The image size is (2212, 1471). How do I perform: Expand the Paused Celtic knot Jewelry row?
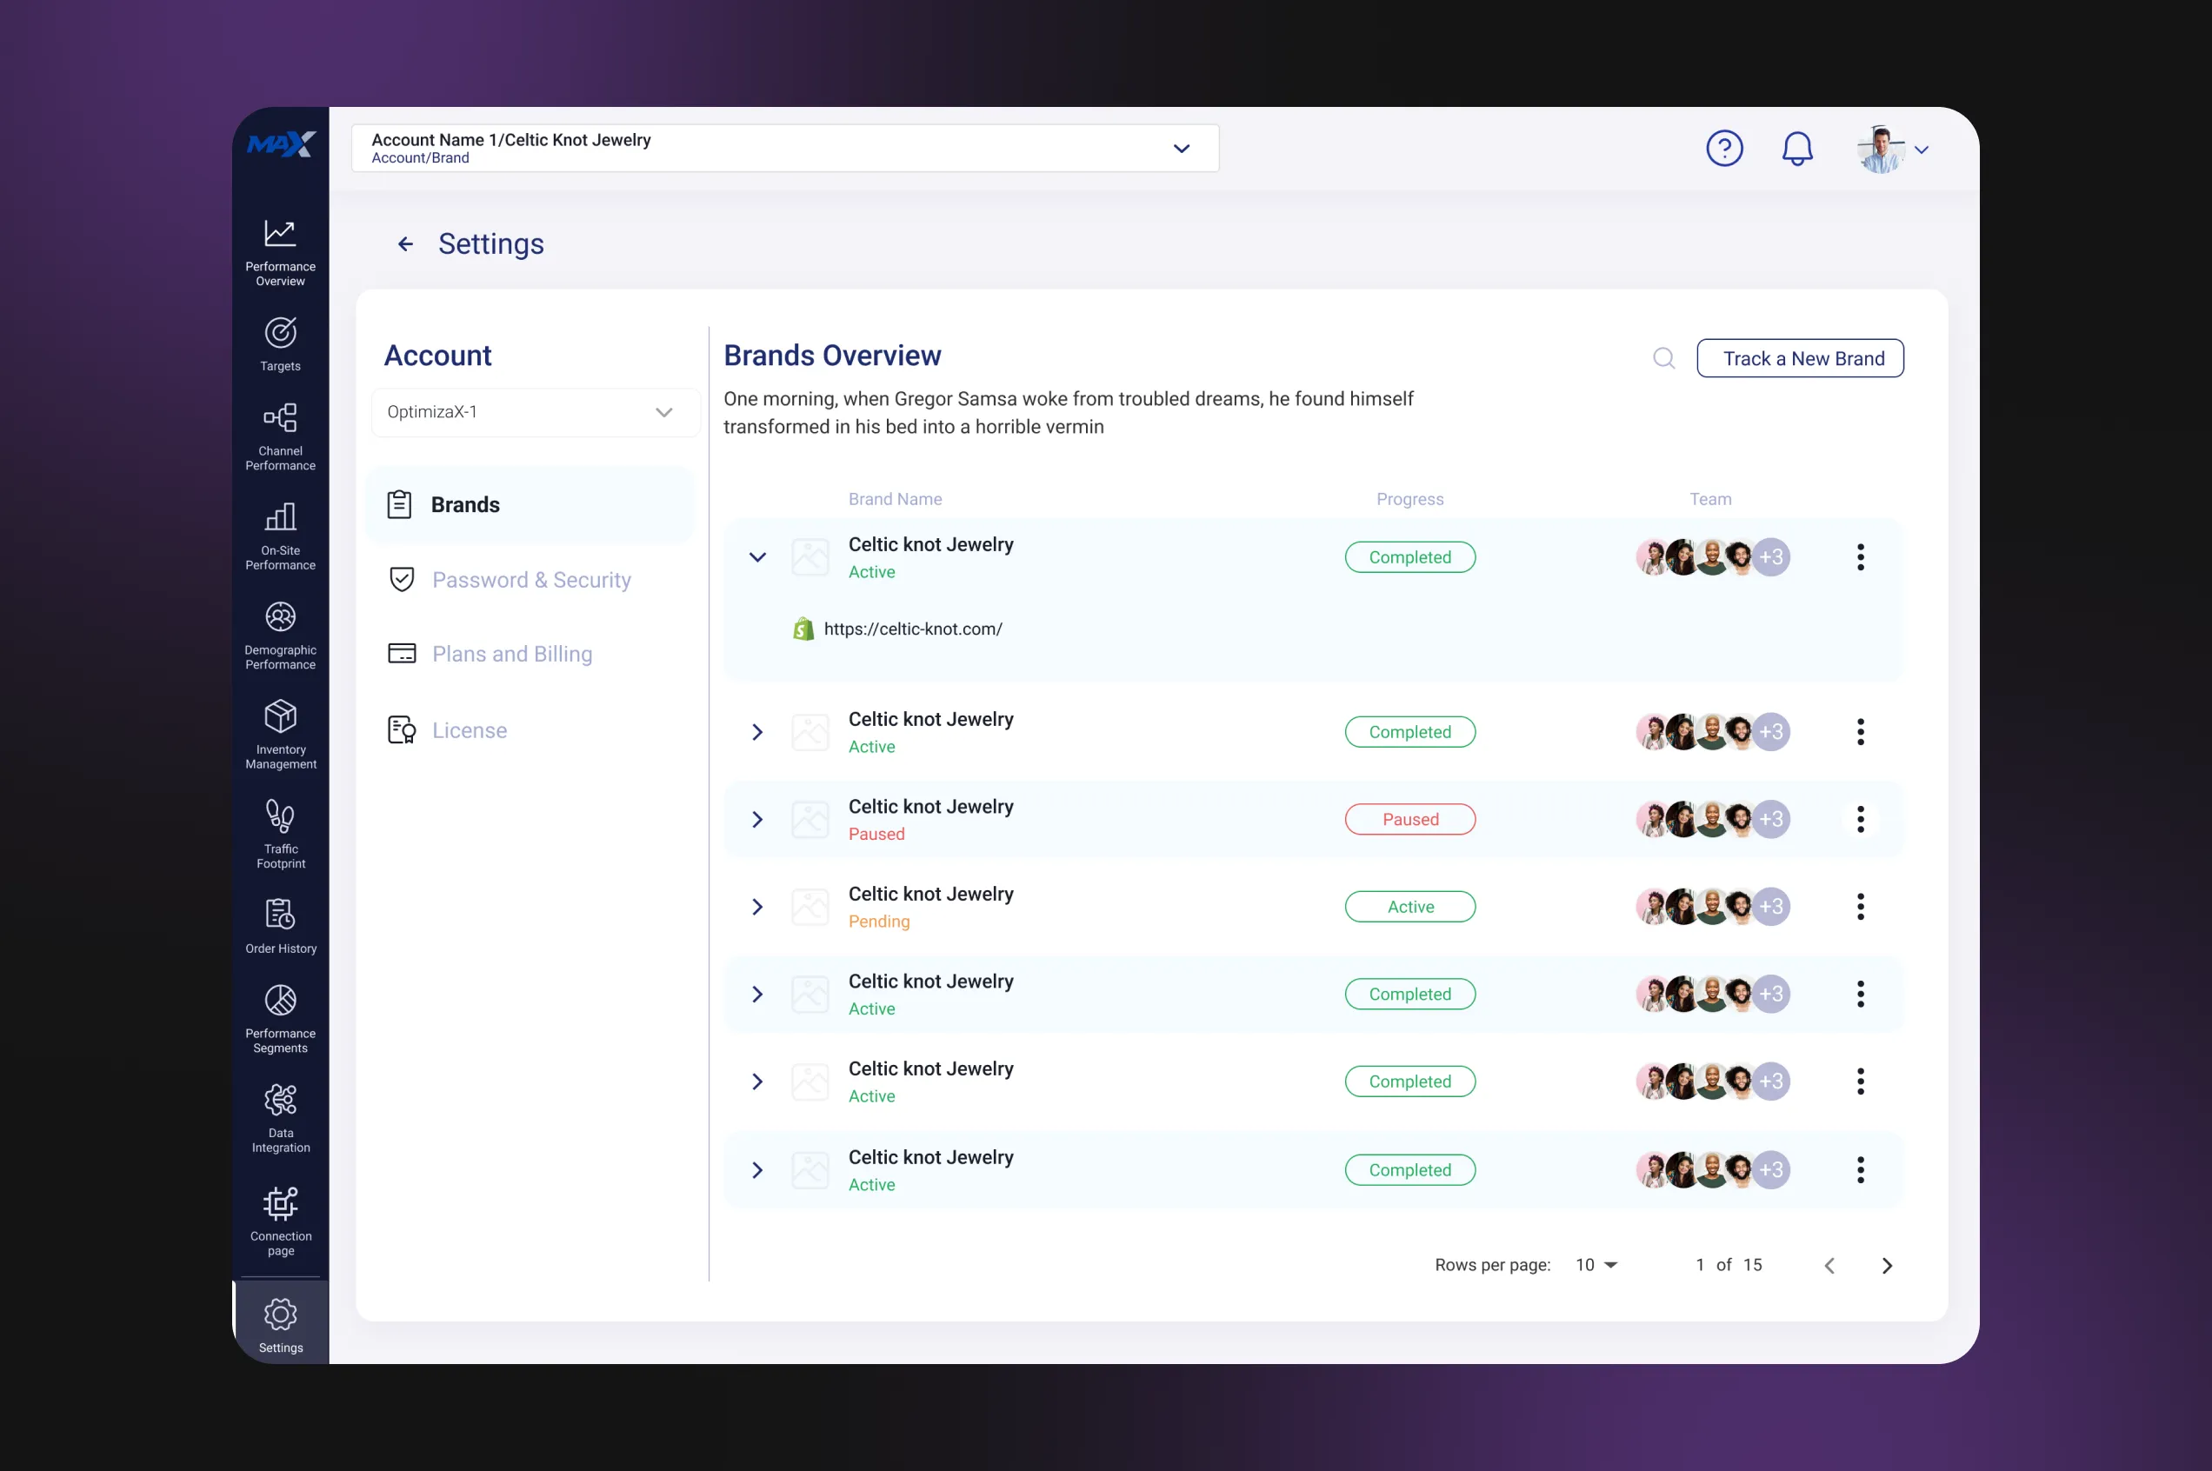coord(757,819)
